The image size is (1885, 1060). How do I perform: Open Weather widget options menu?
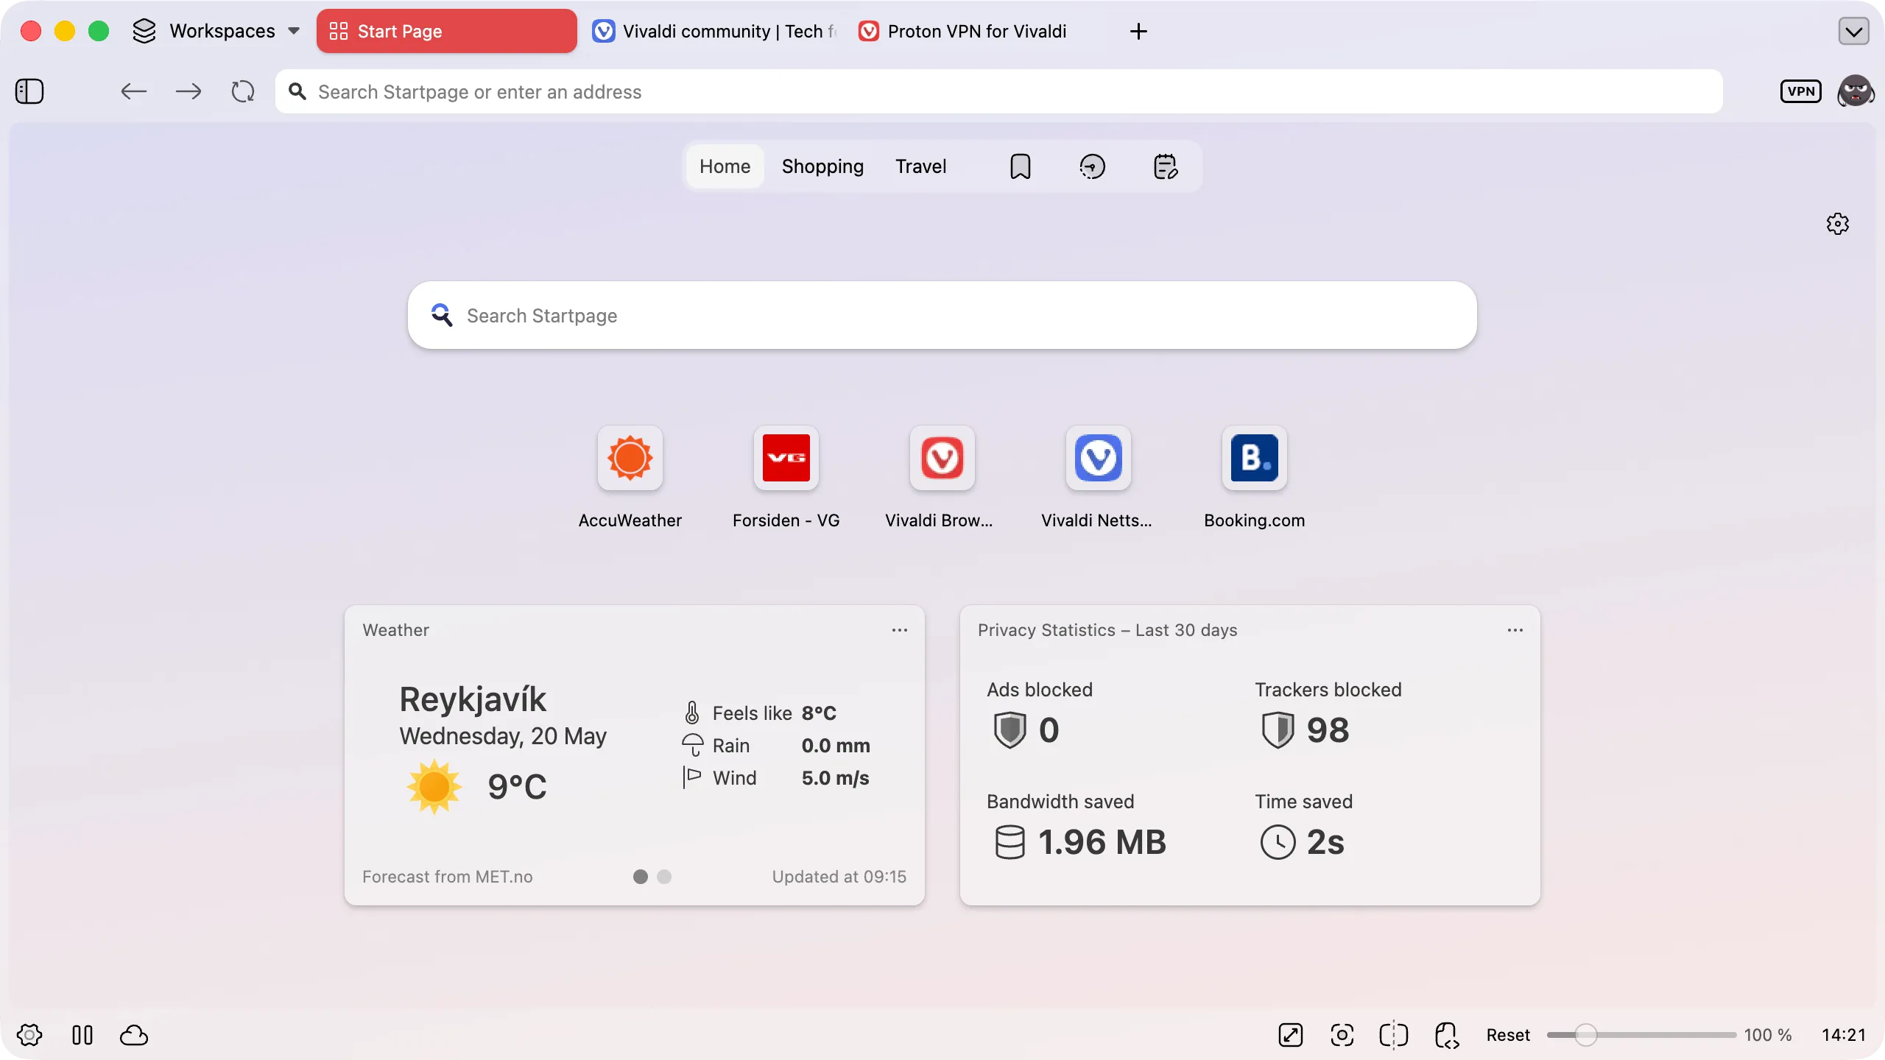coord(899,630)
